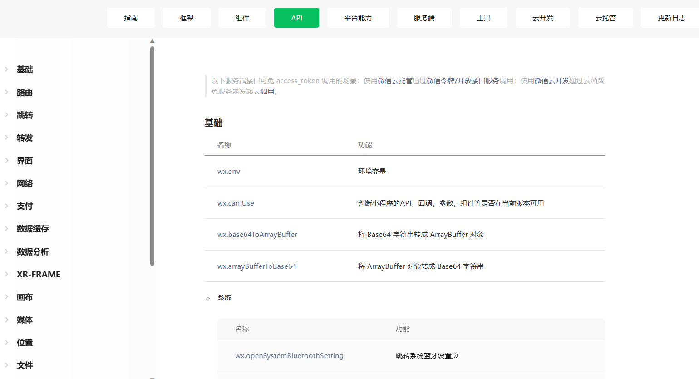Open the wx.env API link
The height and width of the screenshot is (379, 699).
[x=229, y=172]
